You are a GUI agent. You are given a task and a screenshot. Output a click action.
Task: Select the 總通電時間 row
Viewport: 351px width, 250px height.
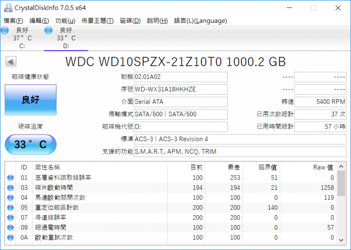coord(171,228)
